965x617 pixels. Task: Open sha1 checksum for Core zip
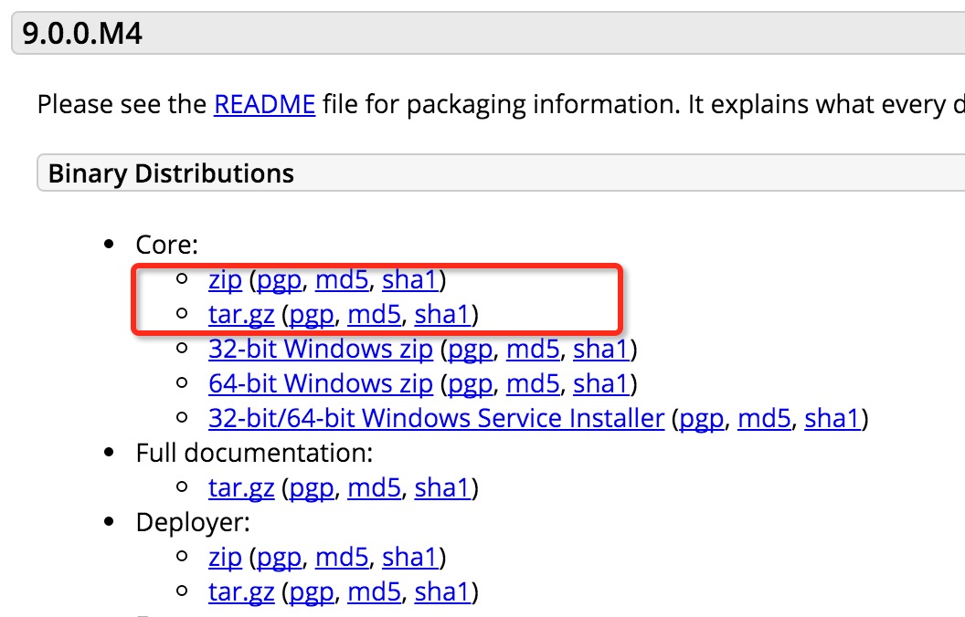click(x=409, y=280)
